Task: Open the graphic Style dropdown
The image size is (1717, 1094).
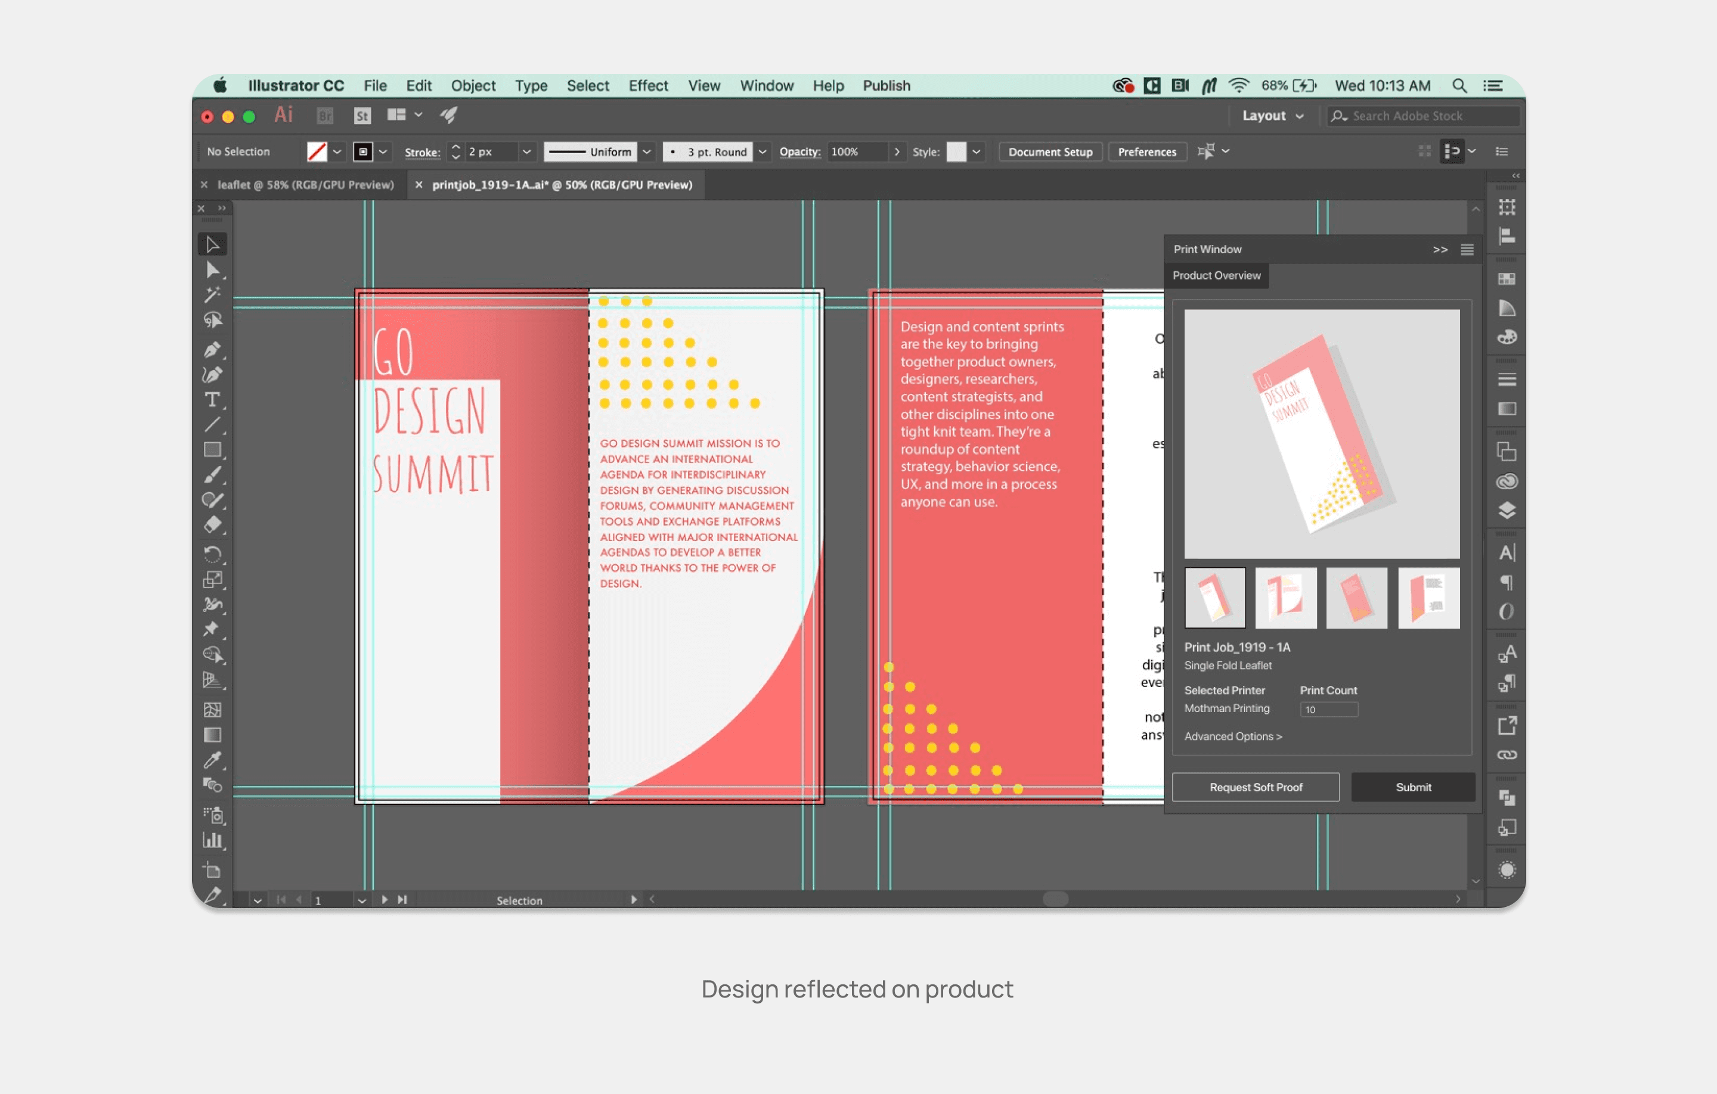Action: 976,152
